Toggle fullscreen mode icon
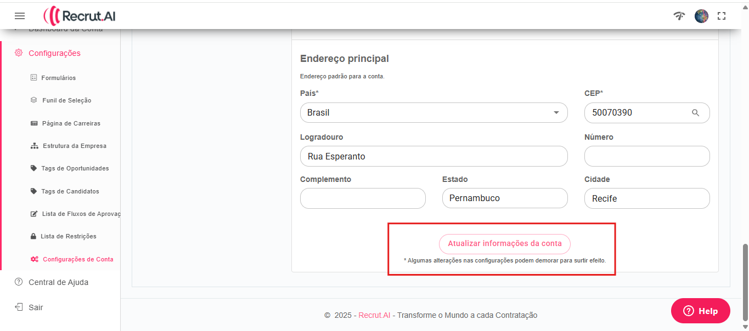This screenshot has width=749, height=331. point(722,16)
